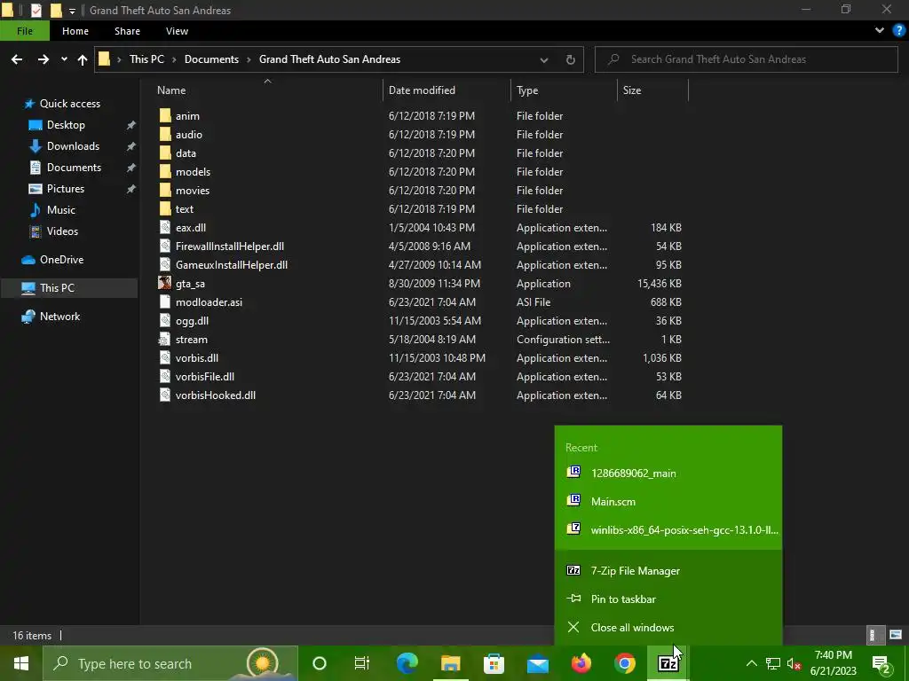Open the View ribbon tab
The image size is (909, 681).
[x=177, y=31]
